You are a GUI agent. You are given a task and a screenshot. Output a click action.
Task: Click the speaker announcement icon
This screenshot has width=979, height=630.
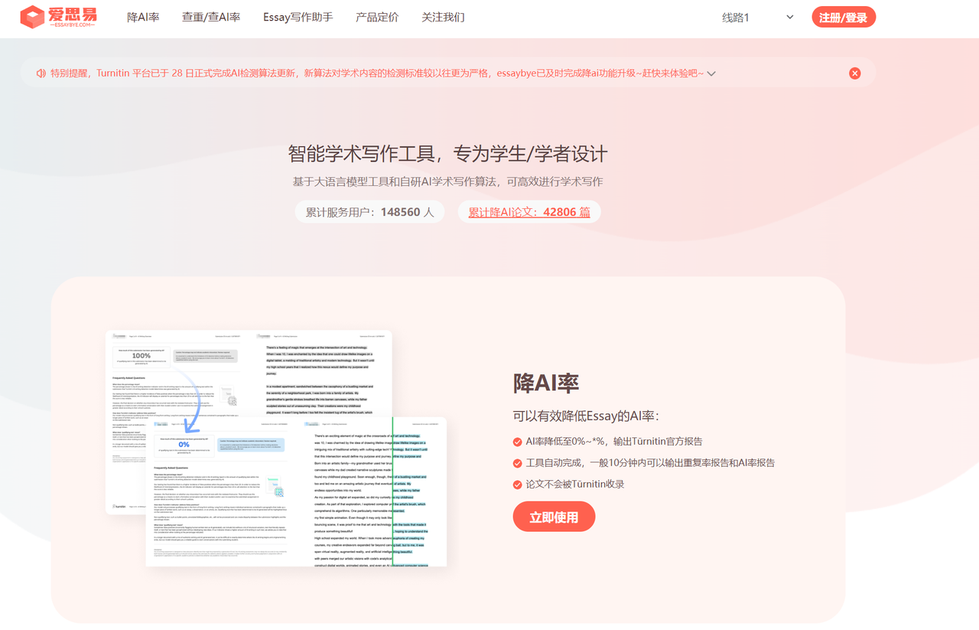(41, 73)
